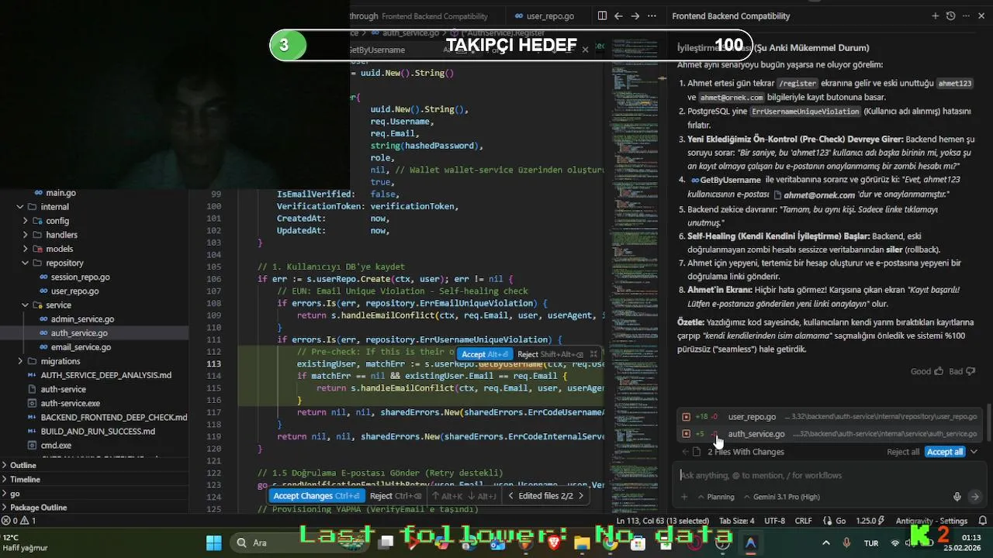Jump to the next change with Alt+J arrow

click(482, 496)
